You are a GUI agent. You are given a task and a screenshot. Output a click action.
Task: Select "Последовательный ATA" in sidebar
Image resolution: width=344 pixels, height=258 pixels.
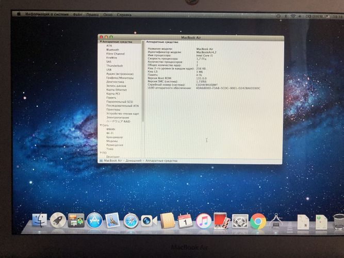pyautogui.click(x=122, y=106)
